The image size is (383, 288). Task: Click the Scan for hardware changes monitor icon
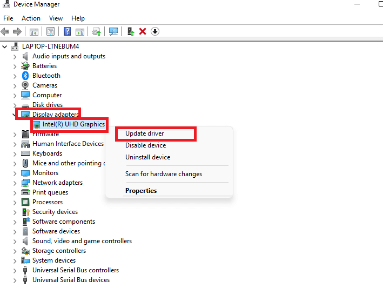113,31
